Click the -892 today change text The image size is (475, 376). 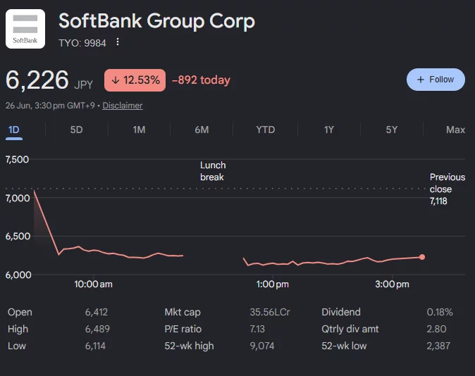[x=201, y=80]
